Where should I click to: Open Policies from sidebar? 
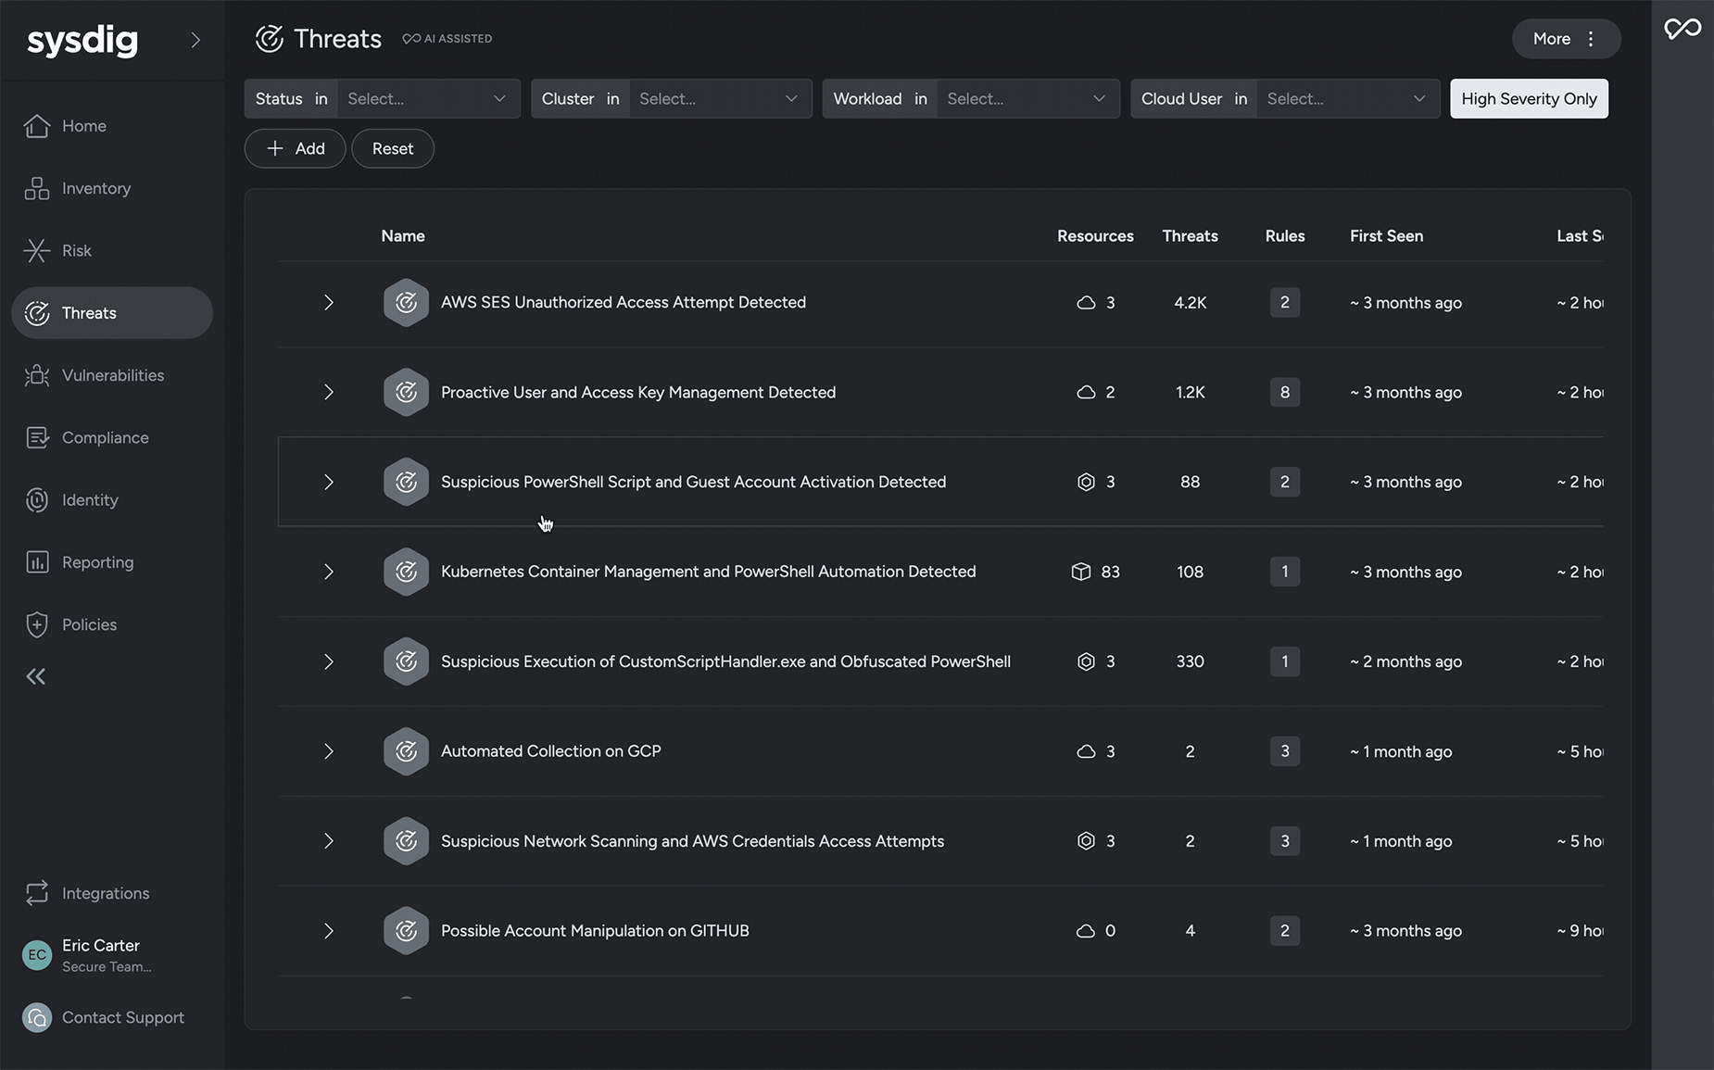coord(89,624)
